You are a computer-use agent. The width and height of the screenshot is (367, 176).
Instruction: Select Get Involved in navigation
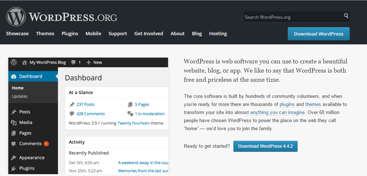[149, 34]
